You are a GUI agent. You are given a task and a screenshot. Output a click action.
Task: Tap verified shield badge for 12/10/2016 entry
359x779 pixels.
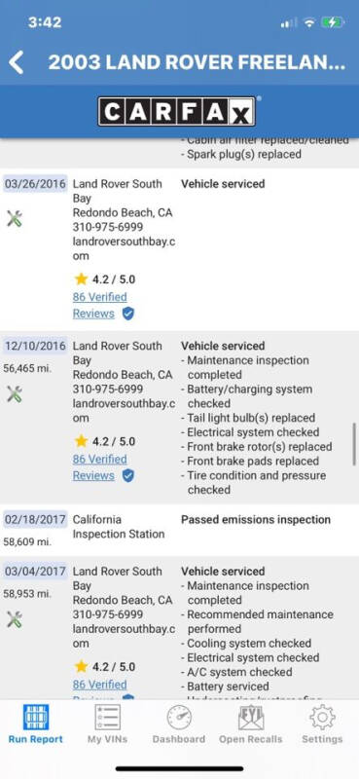pyautogui.click(x=128, y=476)
